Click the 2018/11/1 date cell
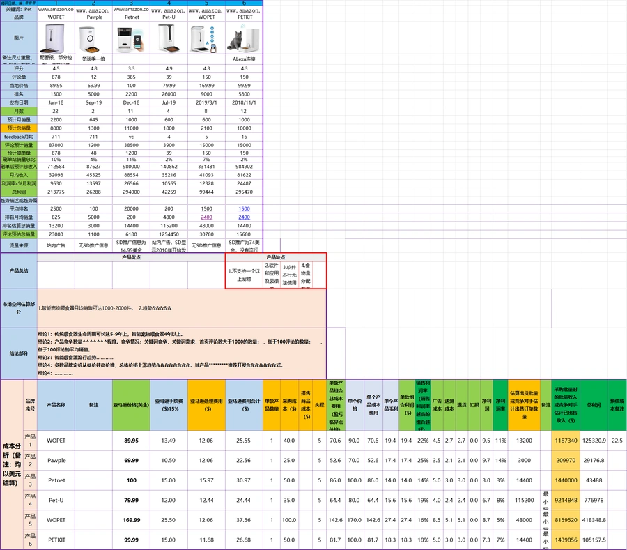The width and height of the screenshot is (627, 550). (245, 102)
